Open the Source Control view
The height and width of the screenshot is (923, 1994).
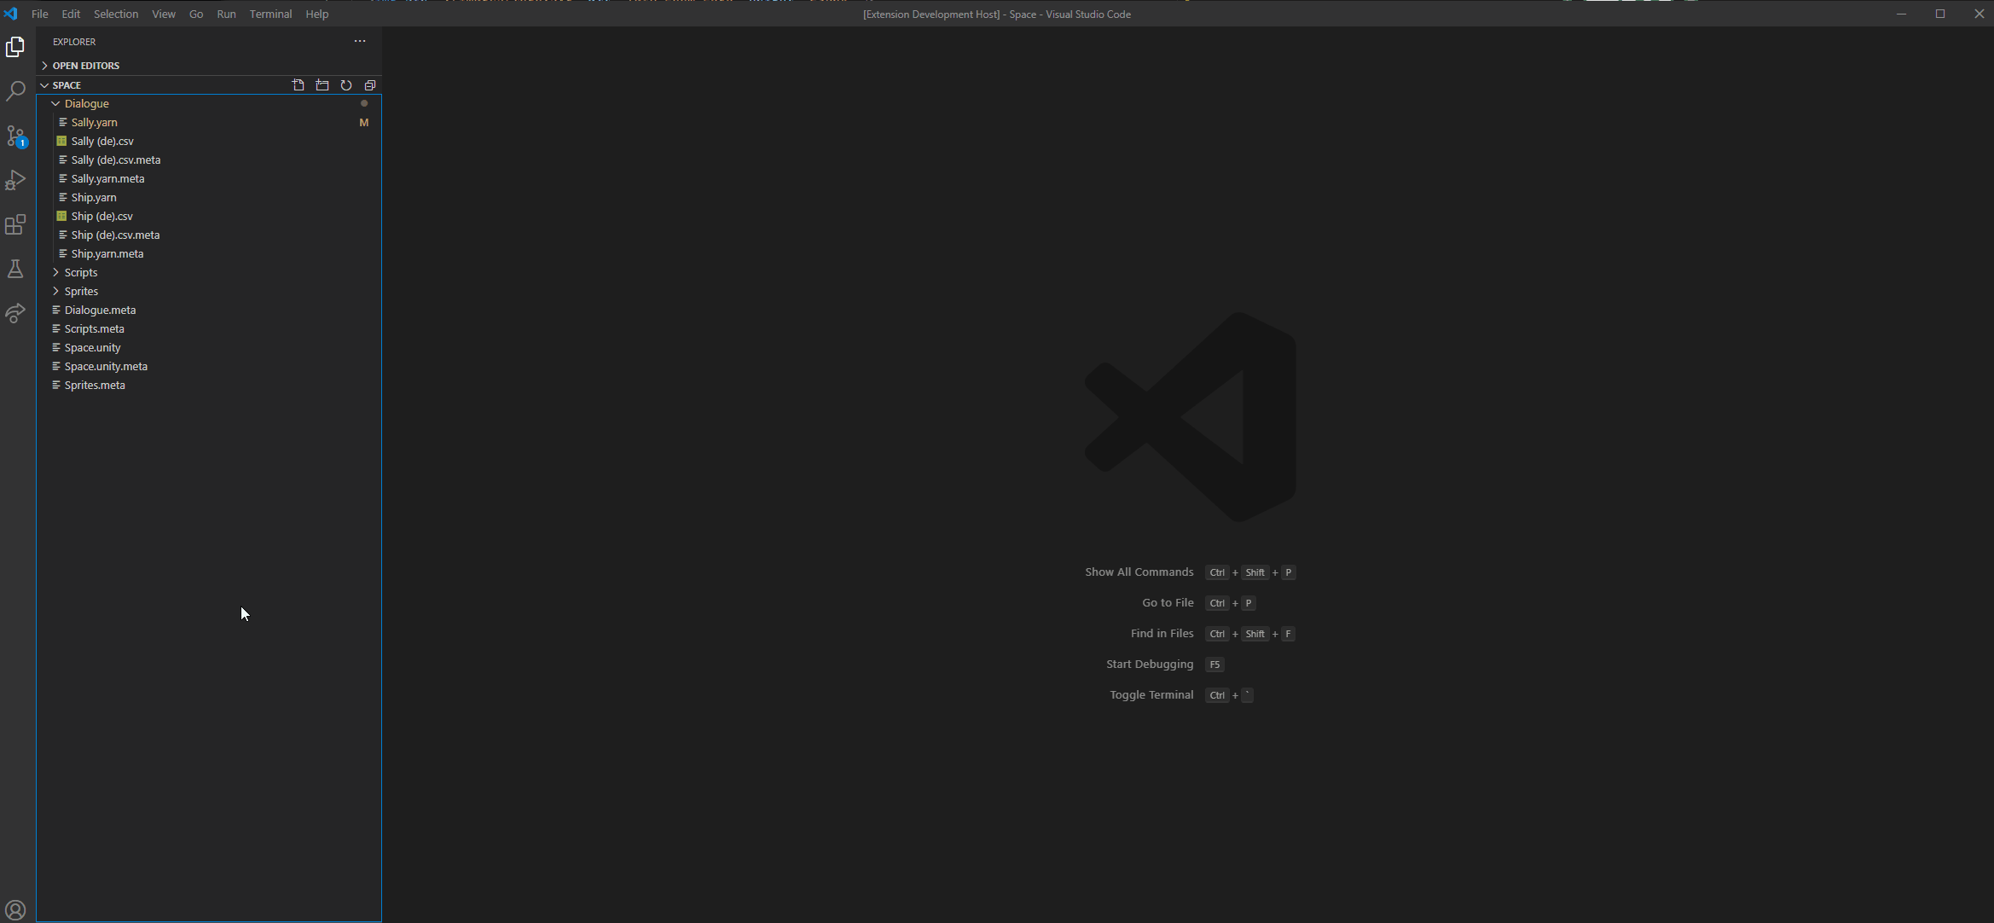[15, 136]
